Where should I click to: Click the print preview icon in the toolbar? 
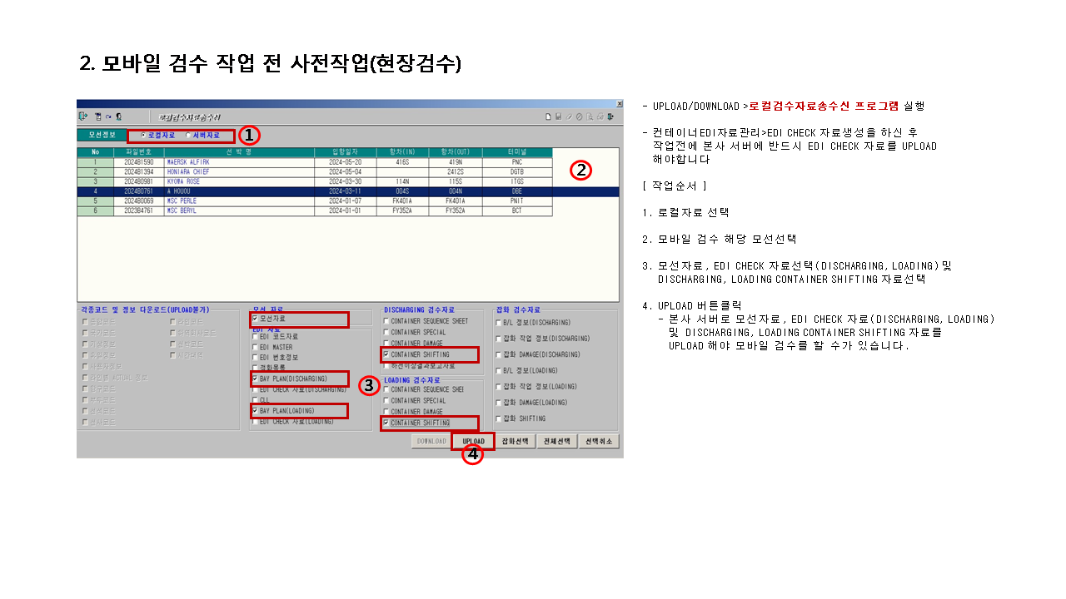click(590, 116)
